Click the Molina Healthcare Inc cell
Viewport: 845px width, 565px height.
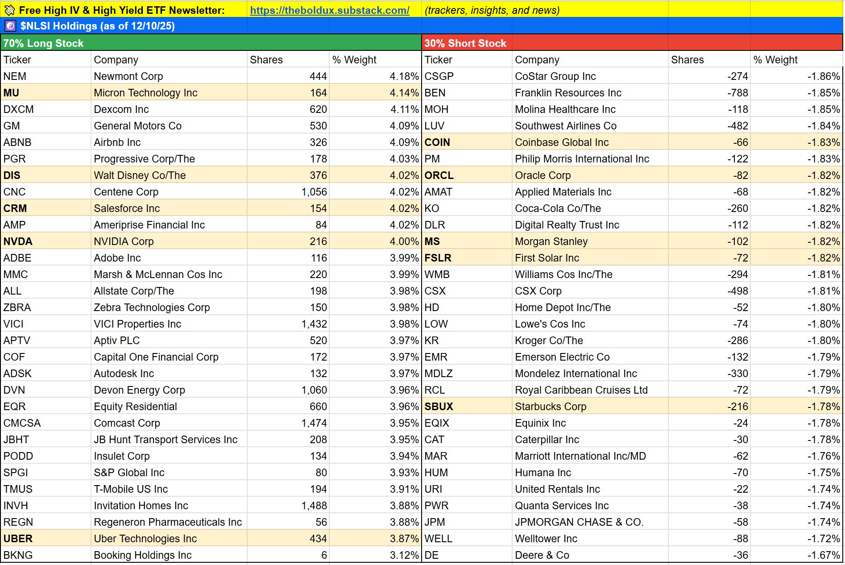tap(590, 109)
